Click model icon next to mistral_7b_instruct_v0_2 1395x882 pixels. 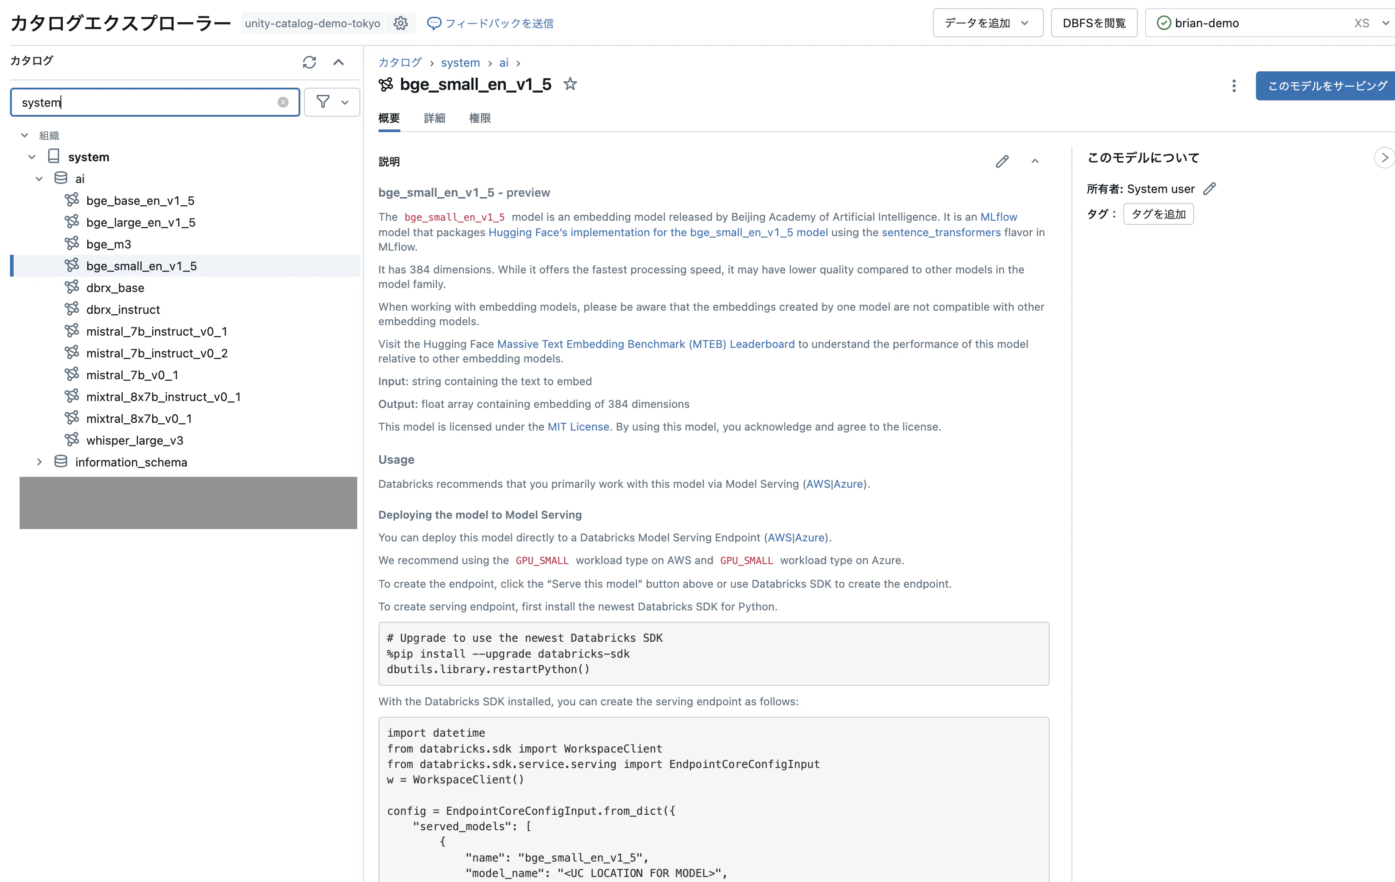pyautogui.click(x=72, y=353)
